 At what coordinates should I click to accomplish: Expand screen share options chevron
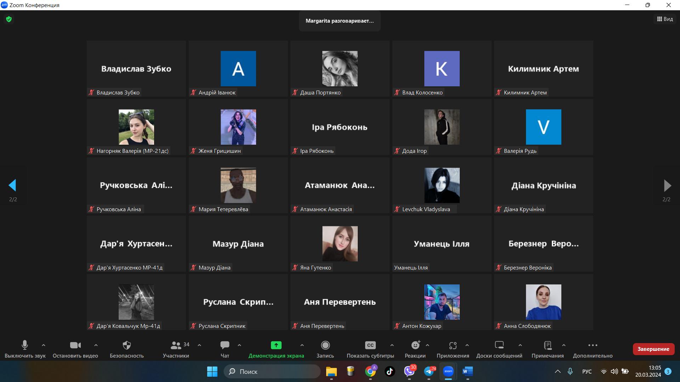pos(302,345)
